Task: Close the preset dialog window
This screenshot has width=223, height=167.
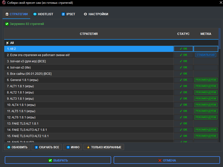Action: pos(221,3)
